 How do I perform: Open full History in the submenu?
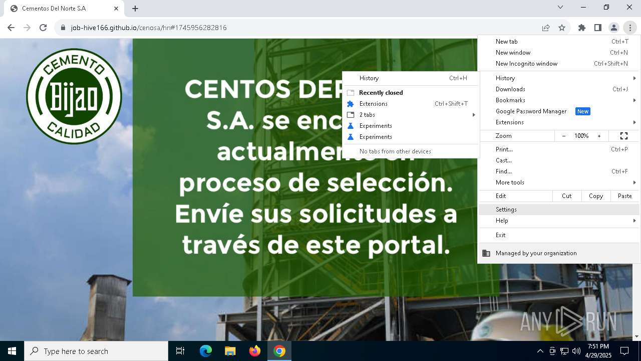[411, 78]
